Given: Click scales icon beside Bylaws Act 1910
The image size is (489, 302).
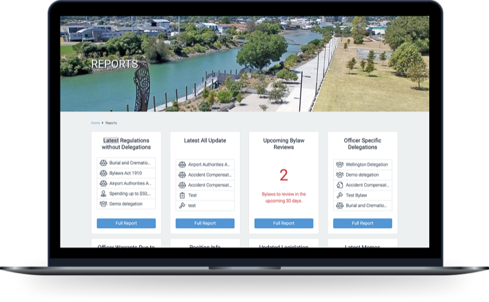Looking at the screenshot, I should point(103,173).
